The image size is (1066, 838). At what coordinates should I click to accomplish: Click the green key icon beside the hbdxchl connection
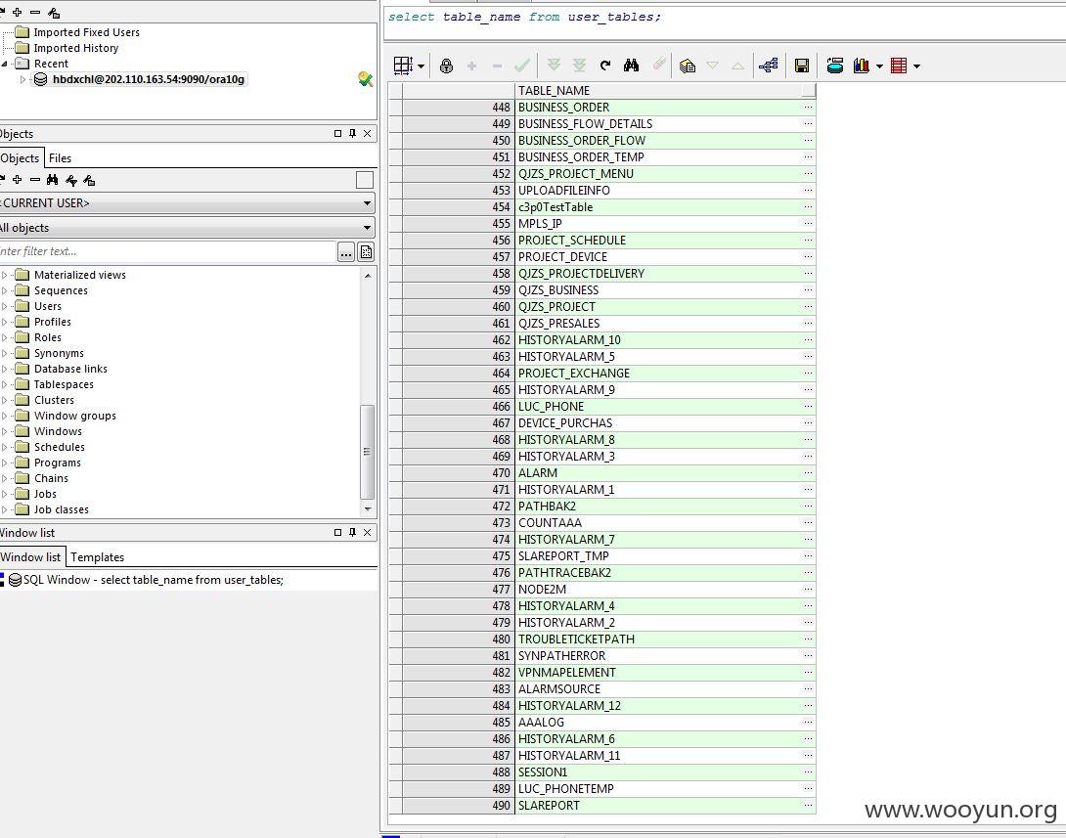[x=365, y=79]
